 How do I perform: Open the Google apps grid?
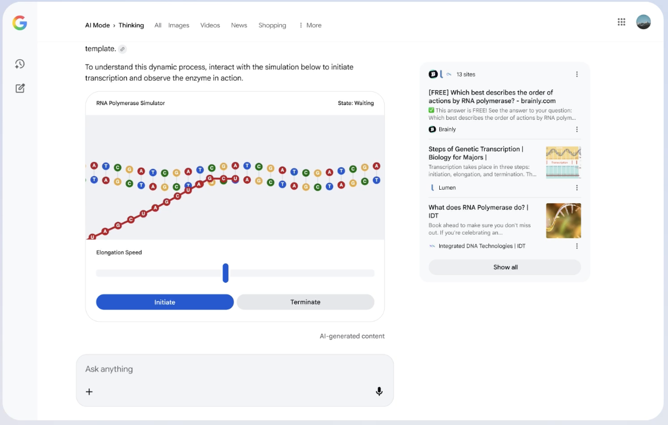click(621, 21)
